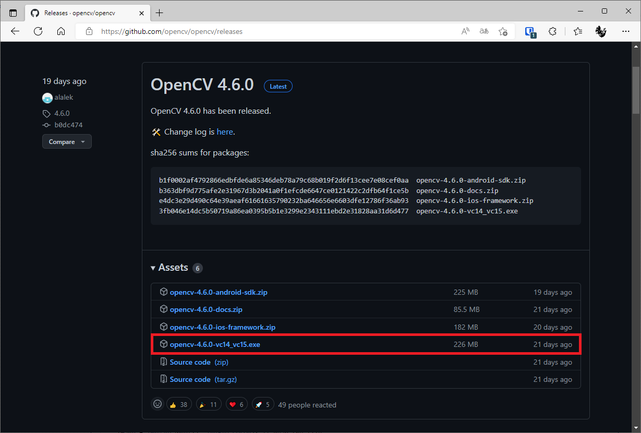Open commit b0dc474 link
The image size is (641, 433).
pyautogui.click(x=68, y=125)
